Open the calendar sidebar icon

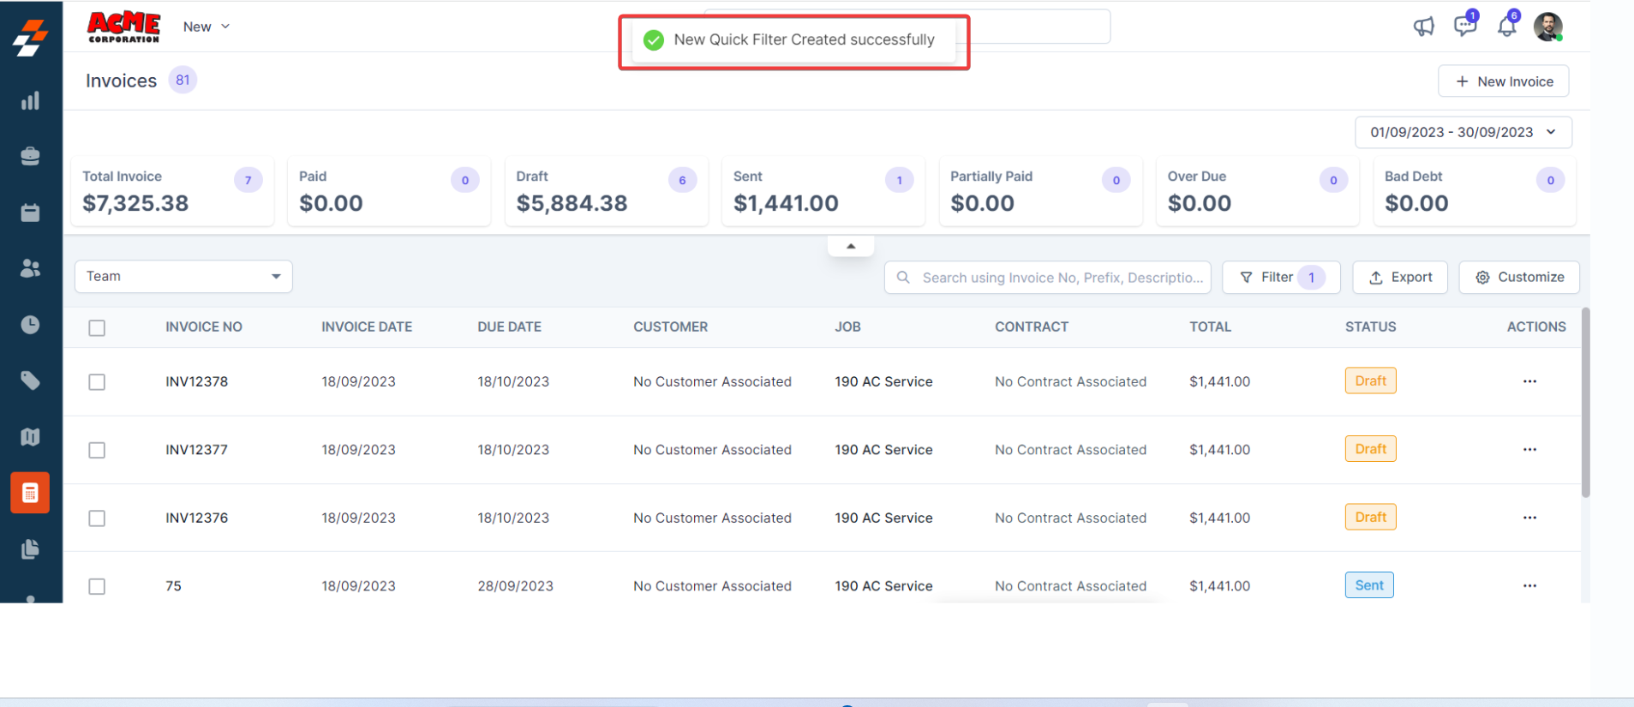[30, 213]
